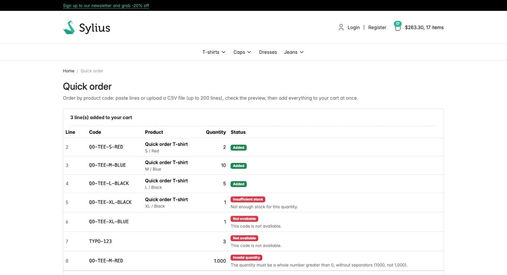The width and height of the screenshot is (507, 275).
Task: Click Not available badge for QO-TEE-XL-BLUE
Action: point(244,219)
